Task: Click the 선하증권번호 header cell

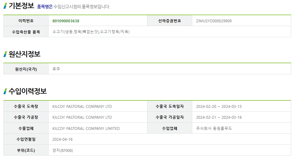Action: (x=170, y=21)
